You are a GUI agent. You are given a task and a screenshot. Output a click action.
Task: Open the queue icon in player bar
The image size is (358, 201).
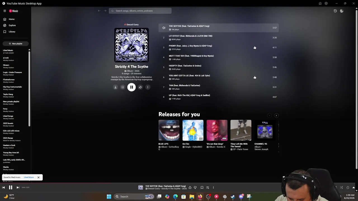tap(208, 188)
